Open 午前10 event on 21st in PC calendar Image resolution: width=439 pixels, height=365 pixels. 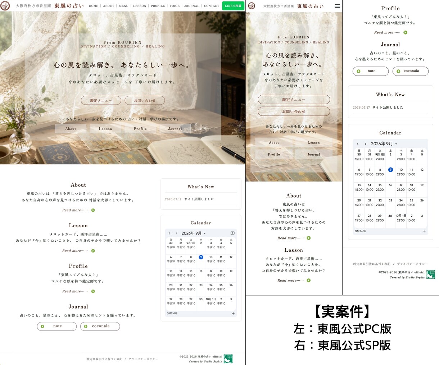point(181,289)
